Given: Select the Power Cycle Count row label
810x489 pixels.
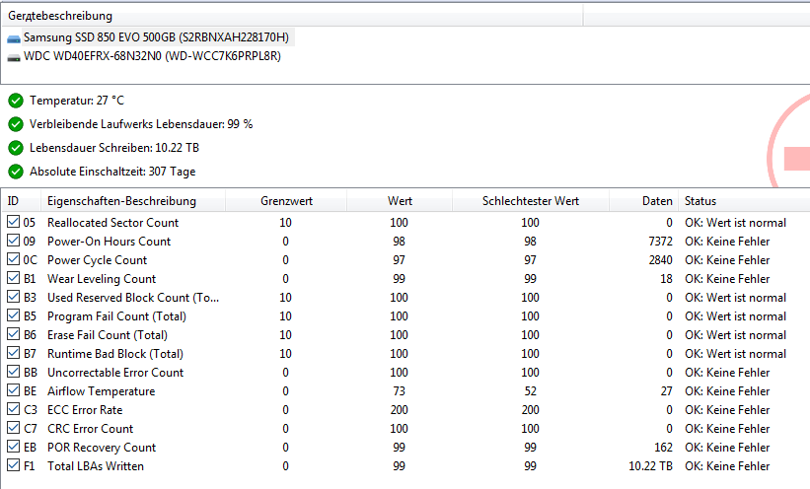Looking at the screenshot, I should (97, 259).
